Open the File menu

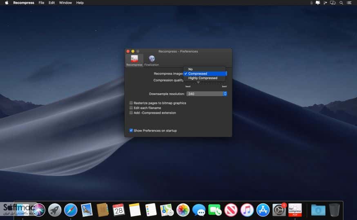click(x=41, y=3)
